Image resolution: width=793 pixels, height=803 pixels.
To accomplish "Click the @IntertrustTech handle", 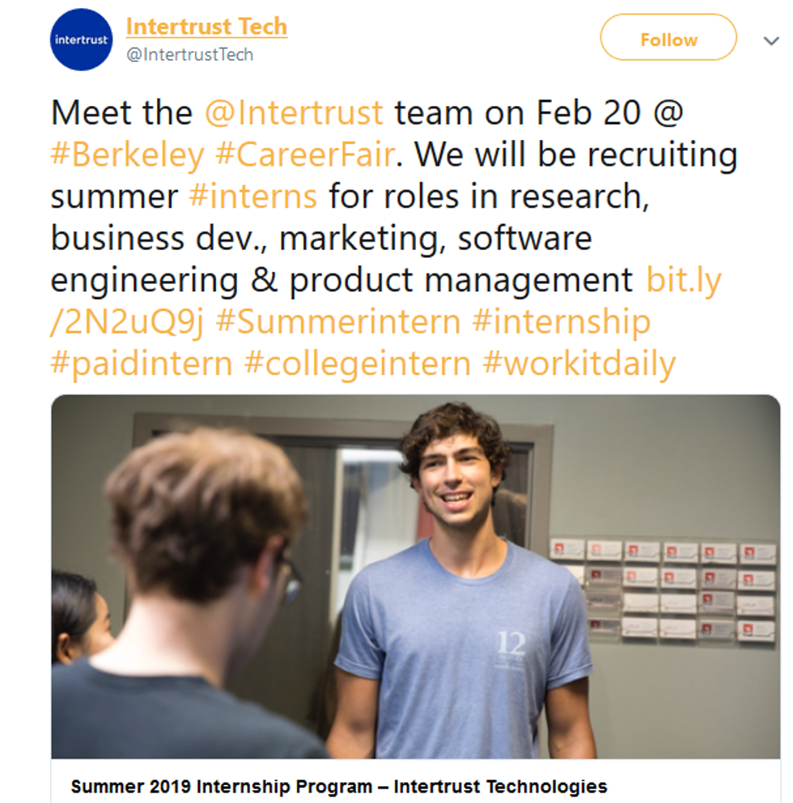I will tap(190, 55).
